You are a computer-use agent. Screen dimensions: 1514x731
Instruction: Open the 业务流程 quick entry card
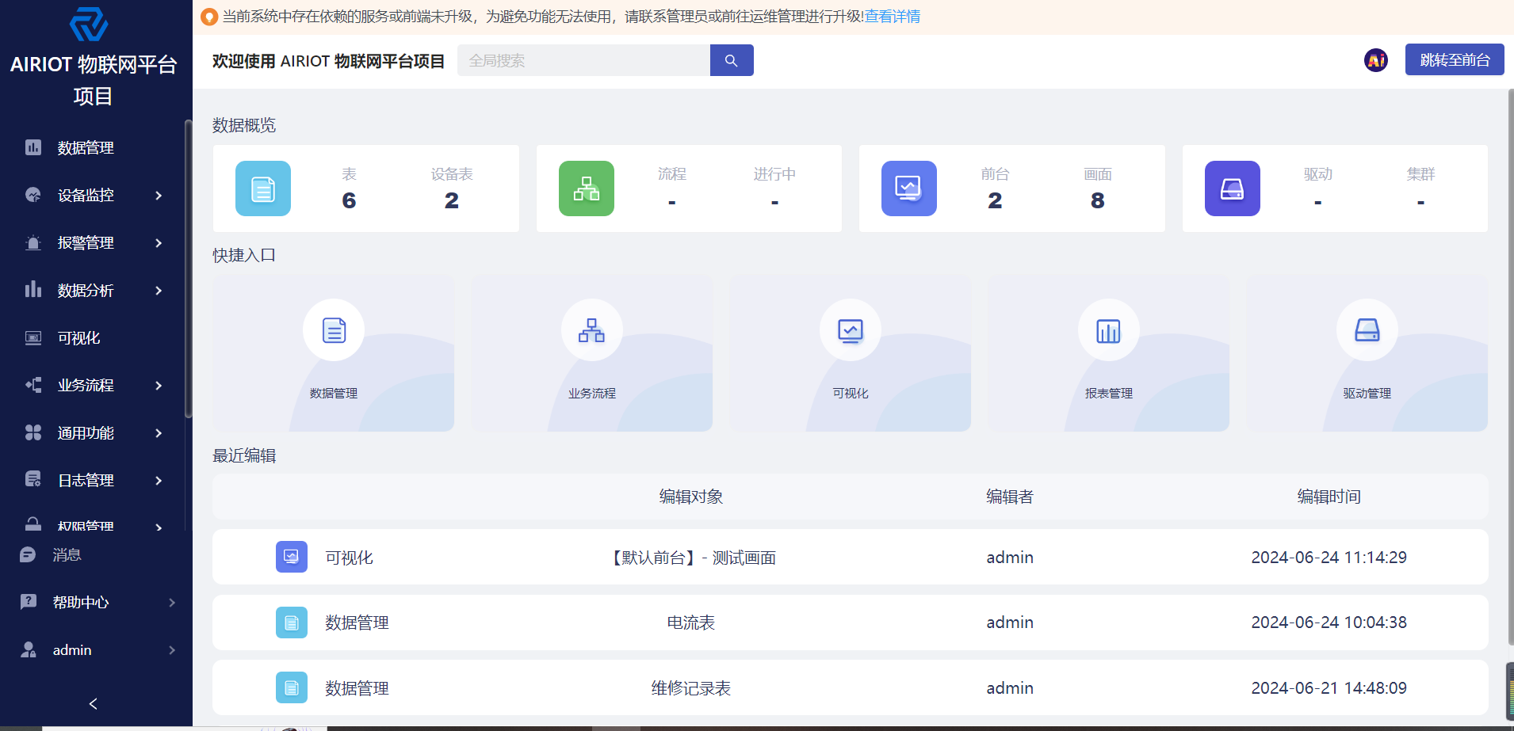(x=592, y=353)
